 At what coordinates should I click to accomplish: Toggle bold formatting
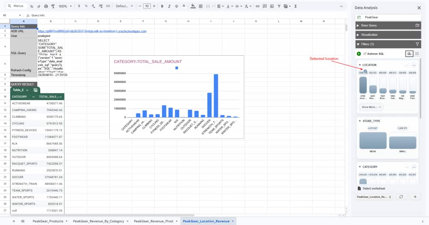tap(162, 6)
